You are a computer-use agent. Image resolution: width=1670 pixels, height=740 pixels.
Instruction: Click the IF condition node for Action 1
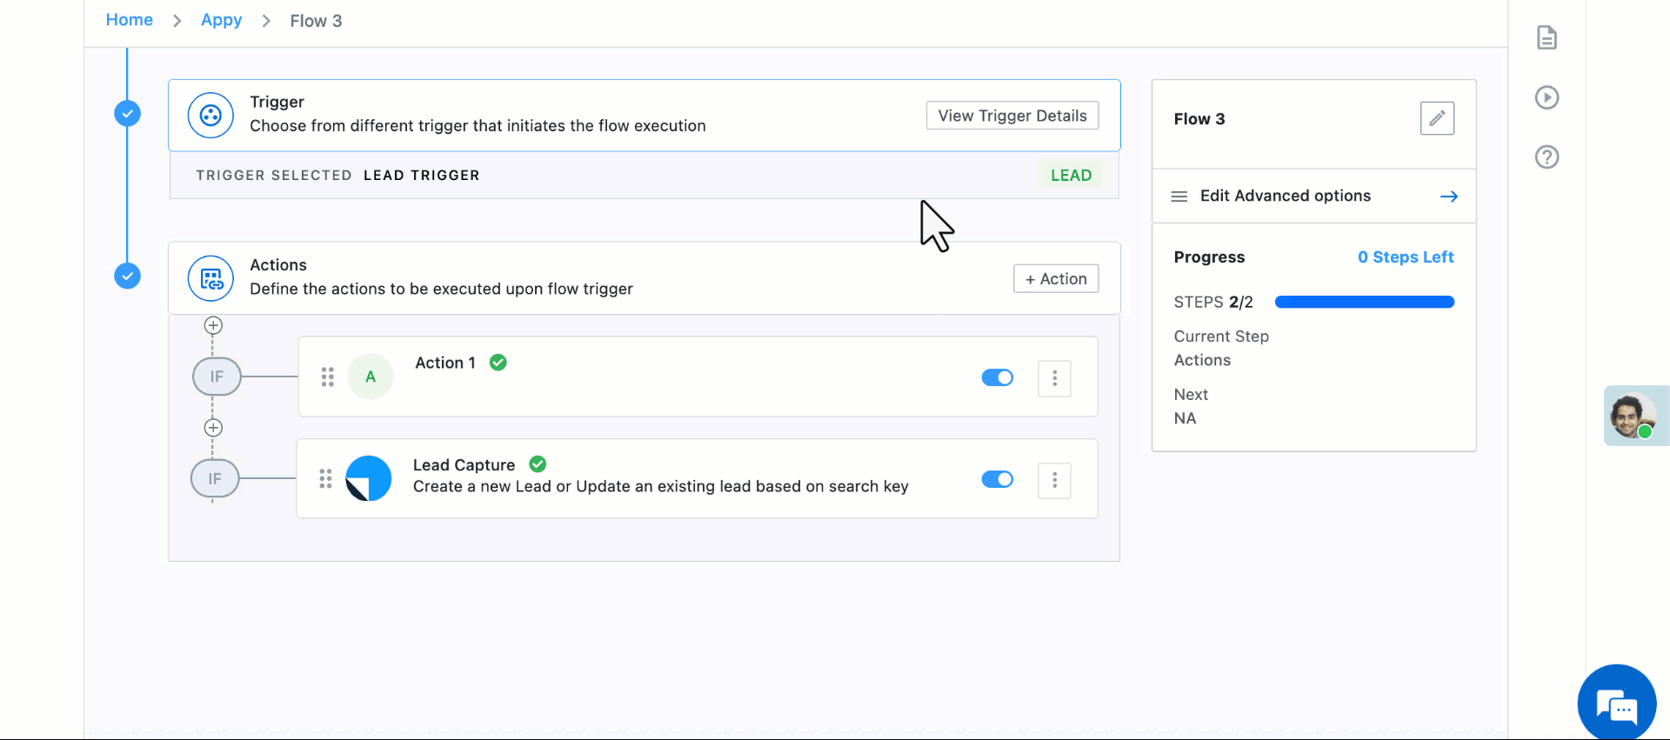[217, 377]
